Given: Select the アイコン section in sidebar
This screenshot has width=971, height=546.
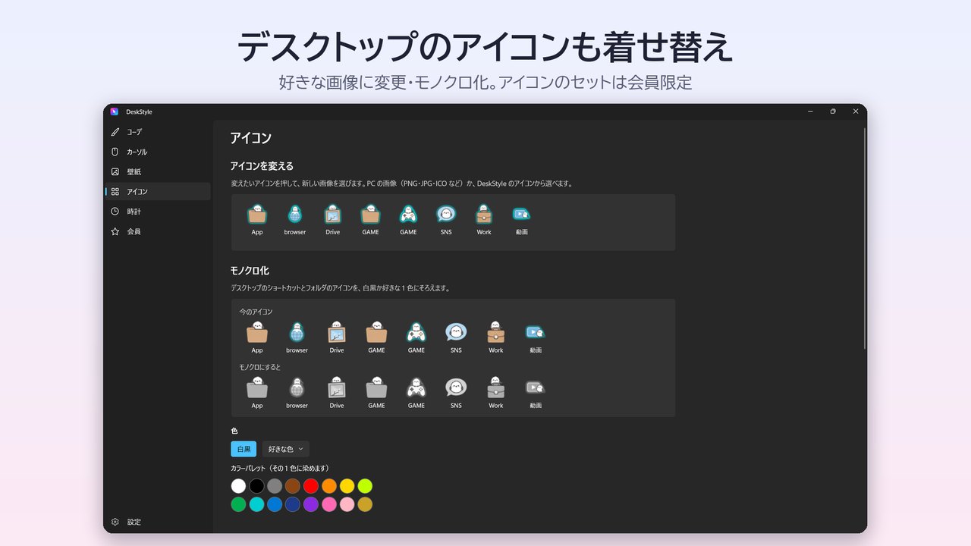Looking at the screenshot, I should point(158,191).
